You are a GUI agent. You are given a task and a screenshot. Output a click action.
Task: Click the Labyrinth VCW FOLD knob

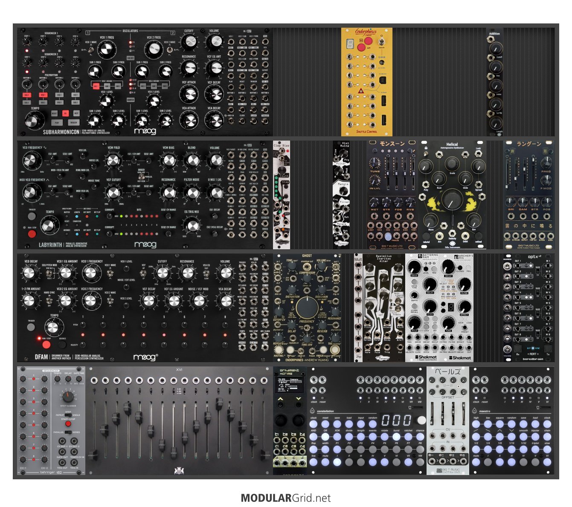pyautogui.click(x=113, y=160)
